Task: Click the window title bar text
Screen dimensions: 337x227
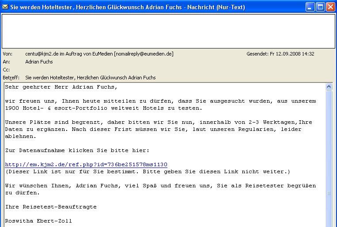Action: point(127,7)
